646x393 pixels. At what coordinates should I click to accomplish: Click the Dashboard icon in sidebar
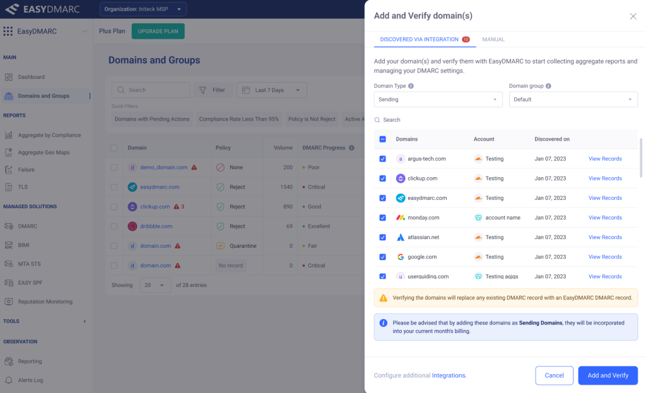click(x=9, y=77)
